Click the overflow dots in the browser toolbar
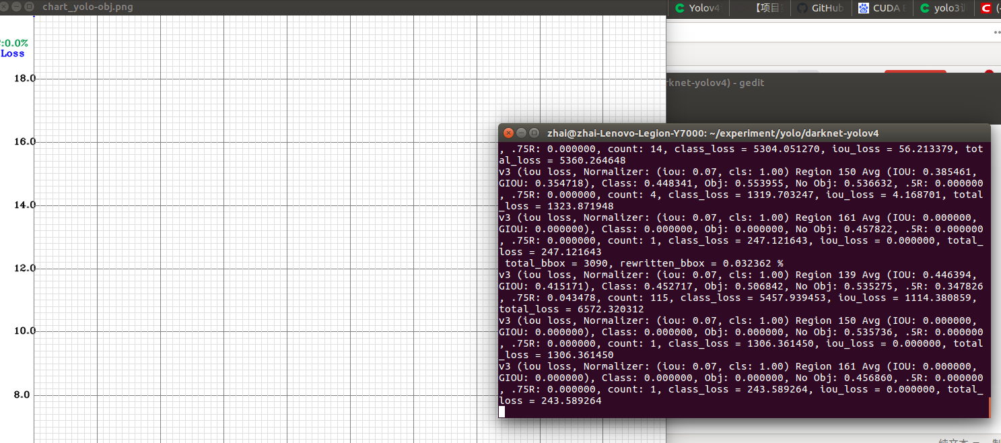The width and height of the screenshot is (1001, 443). coord(996,32)
